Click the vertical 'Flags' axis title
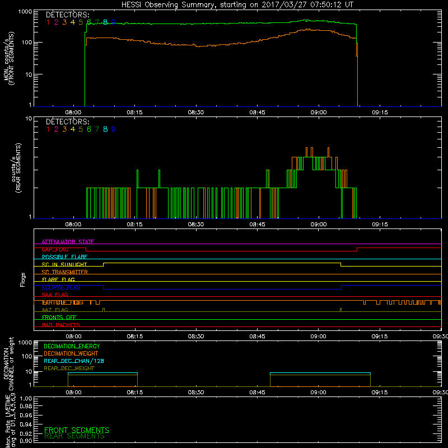 click(x=23, y=279)
